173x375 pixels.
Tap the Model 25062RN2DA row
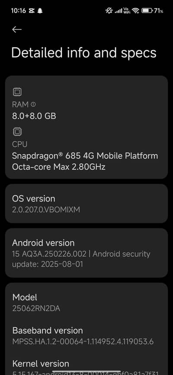pyautogui.click(x=86, y=303)
